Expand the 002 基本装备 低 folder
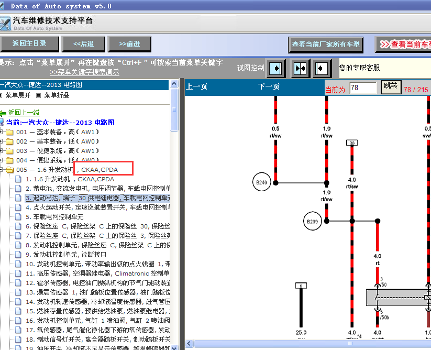The width and height of the screenshot is (431, 350). (x=1, y=141)
